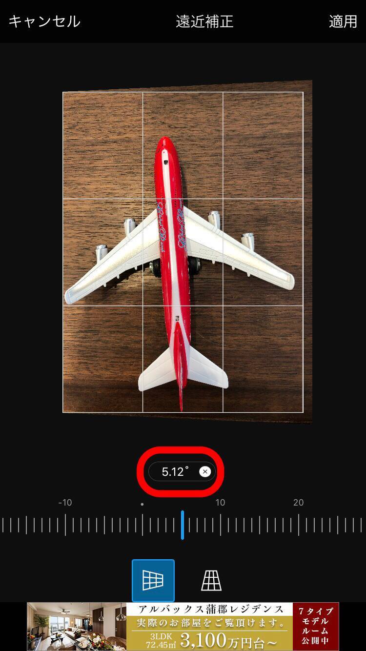Tap the 7タイプモデルルーム公開中 ad label
This screenshot has height=651, width=366.
click(316, 627)
